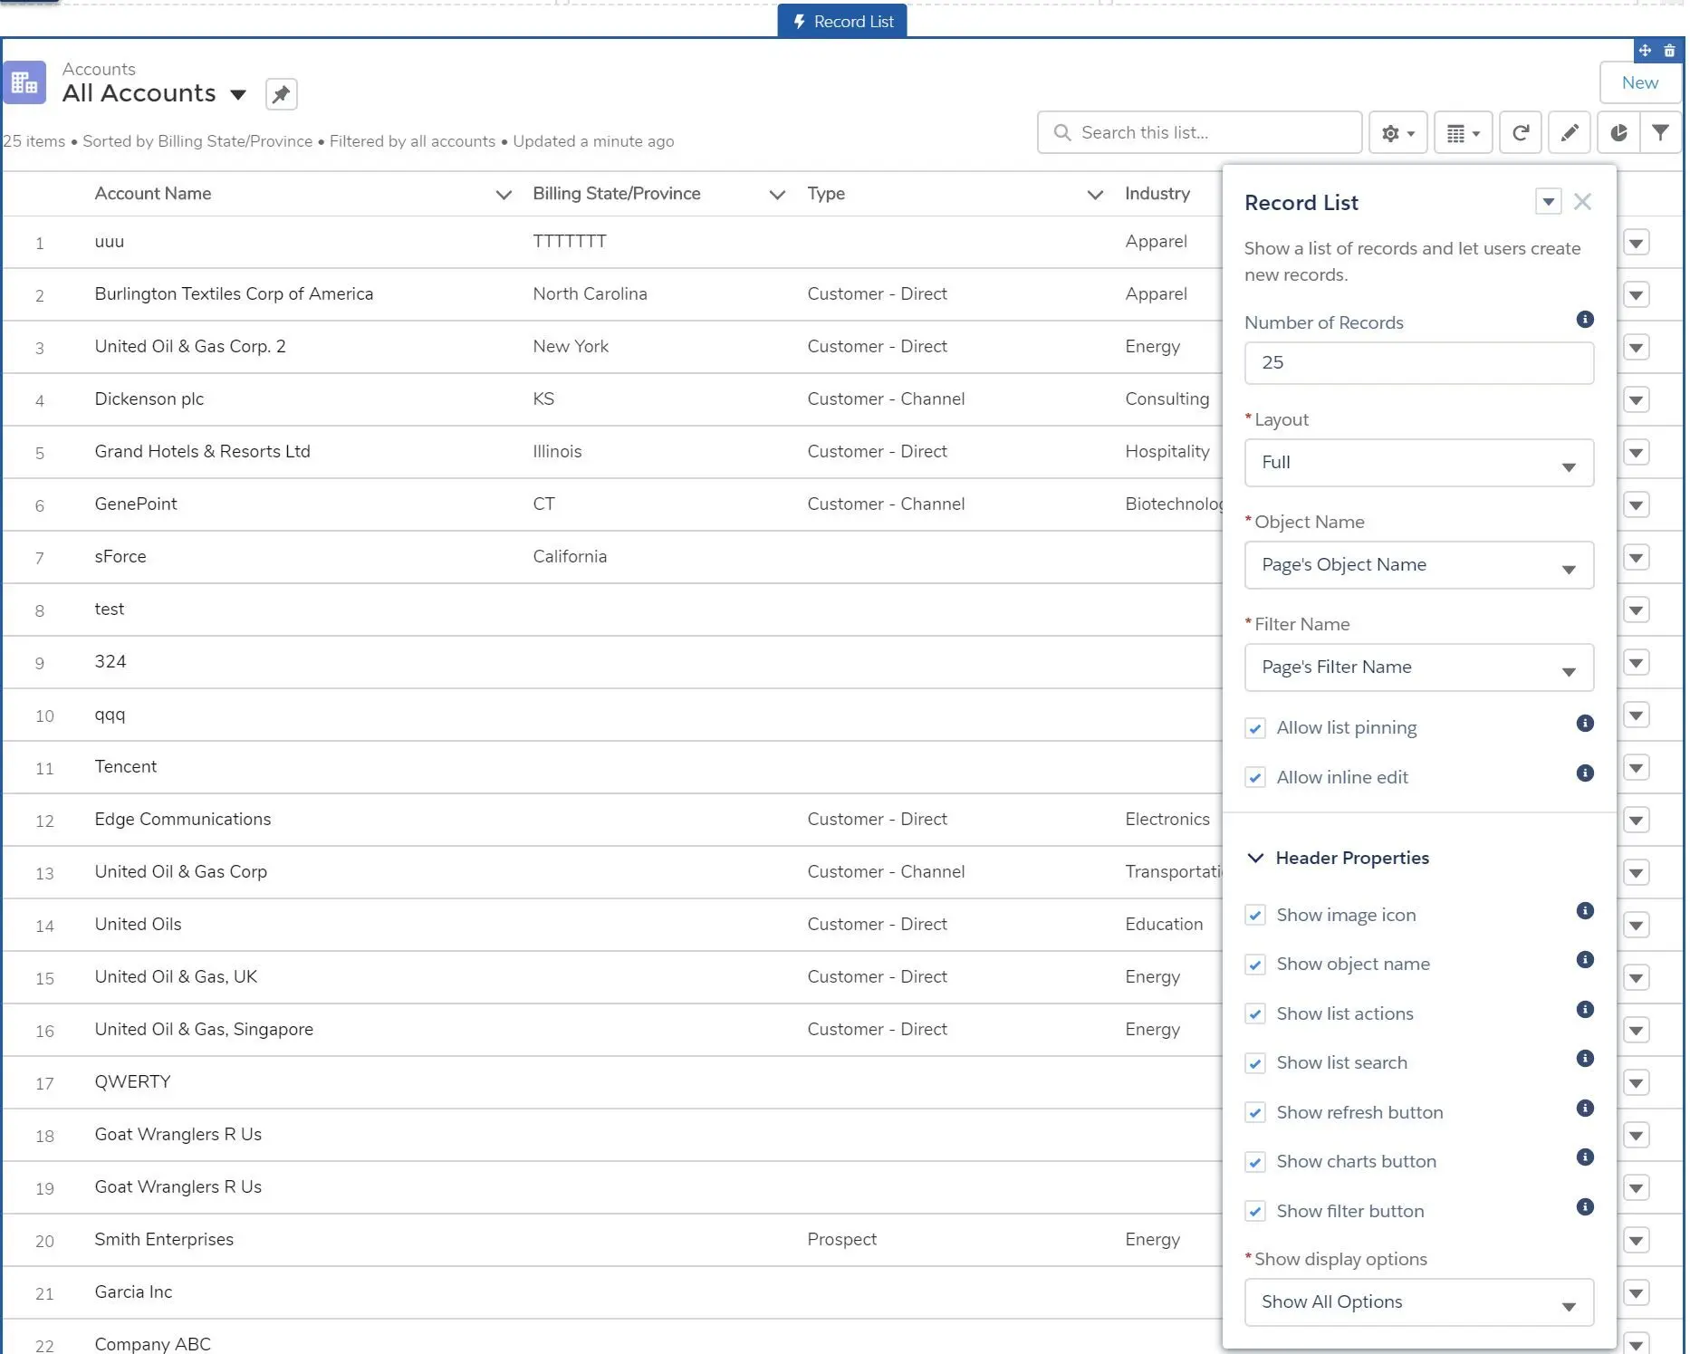Open Billing State/Province column menu chevron
Viewport: 1690px width, 1354px height.
click(x=777, y=195)
